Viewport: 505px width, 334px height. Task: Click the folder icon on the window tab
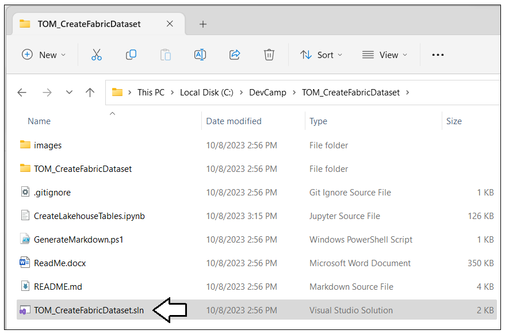[25, 24]
